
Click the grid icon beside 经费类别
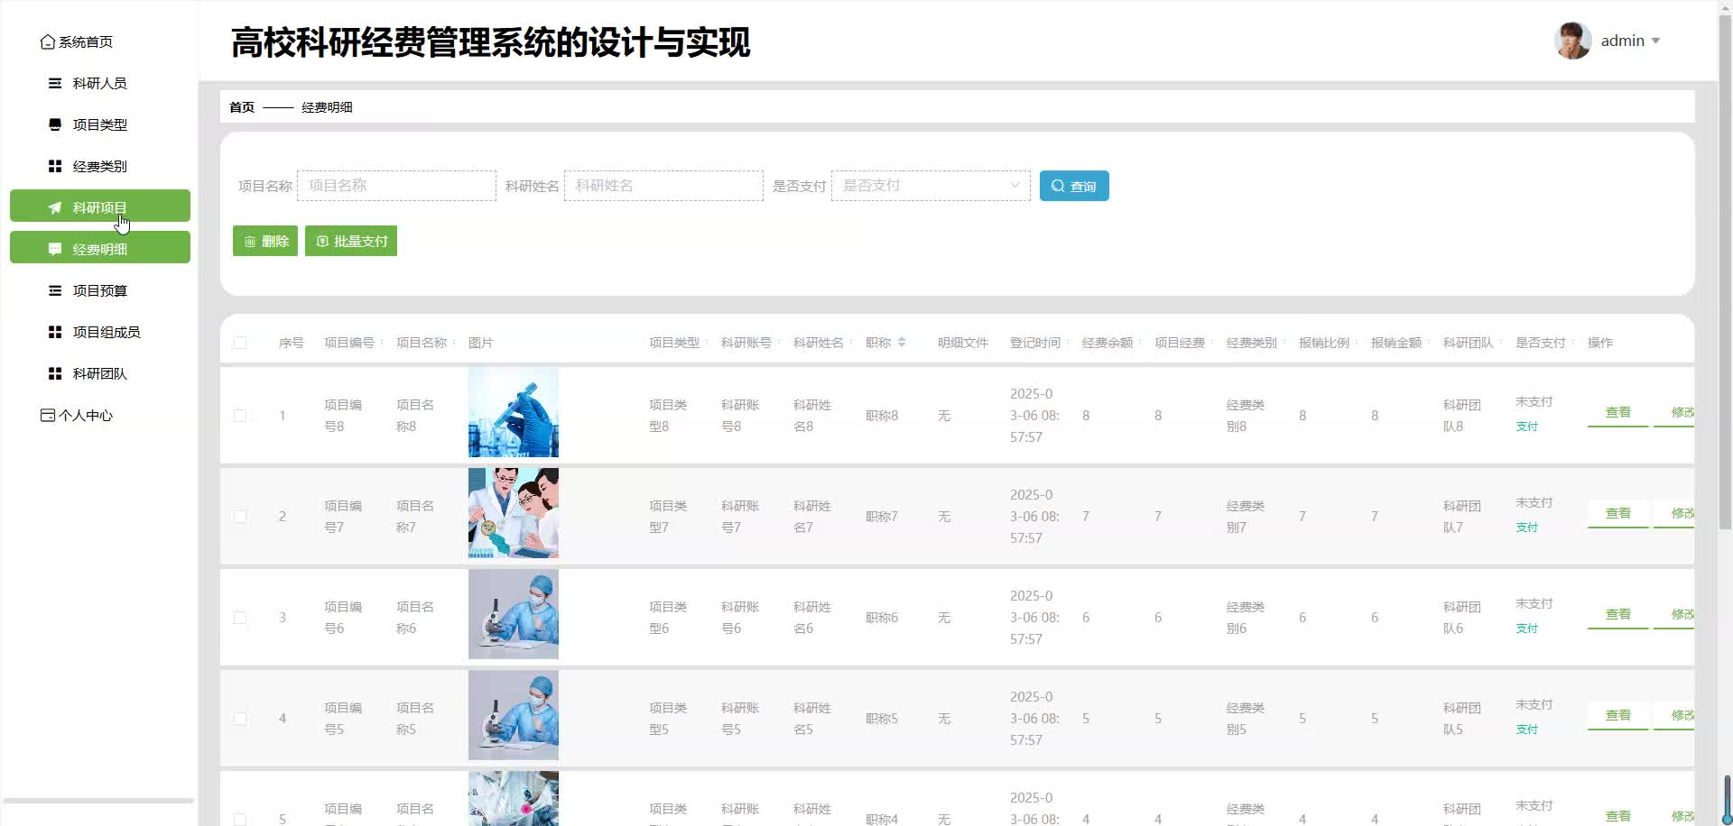(x=55, y=167)
